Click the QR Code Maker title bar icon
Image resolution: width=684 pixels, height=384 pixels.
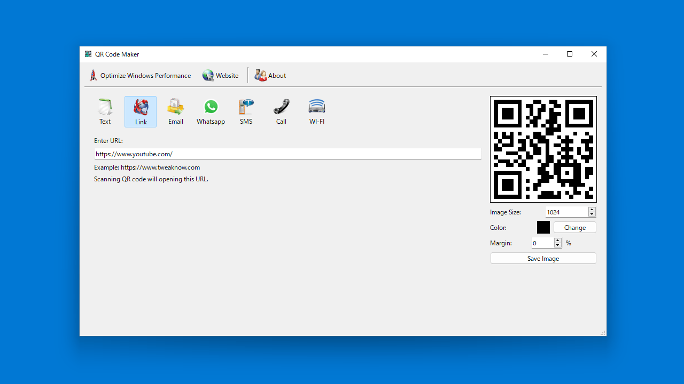(88, 54)
